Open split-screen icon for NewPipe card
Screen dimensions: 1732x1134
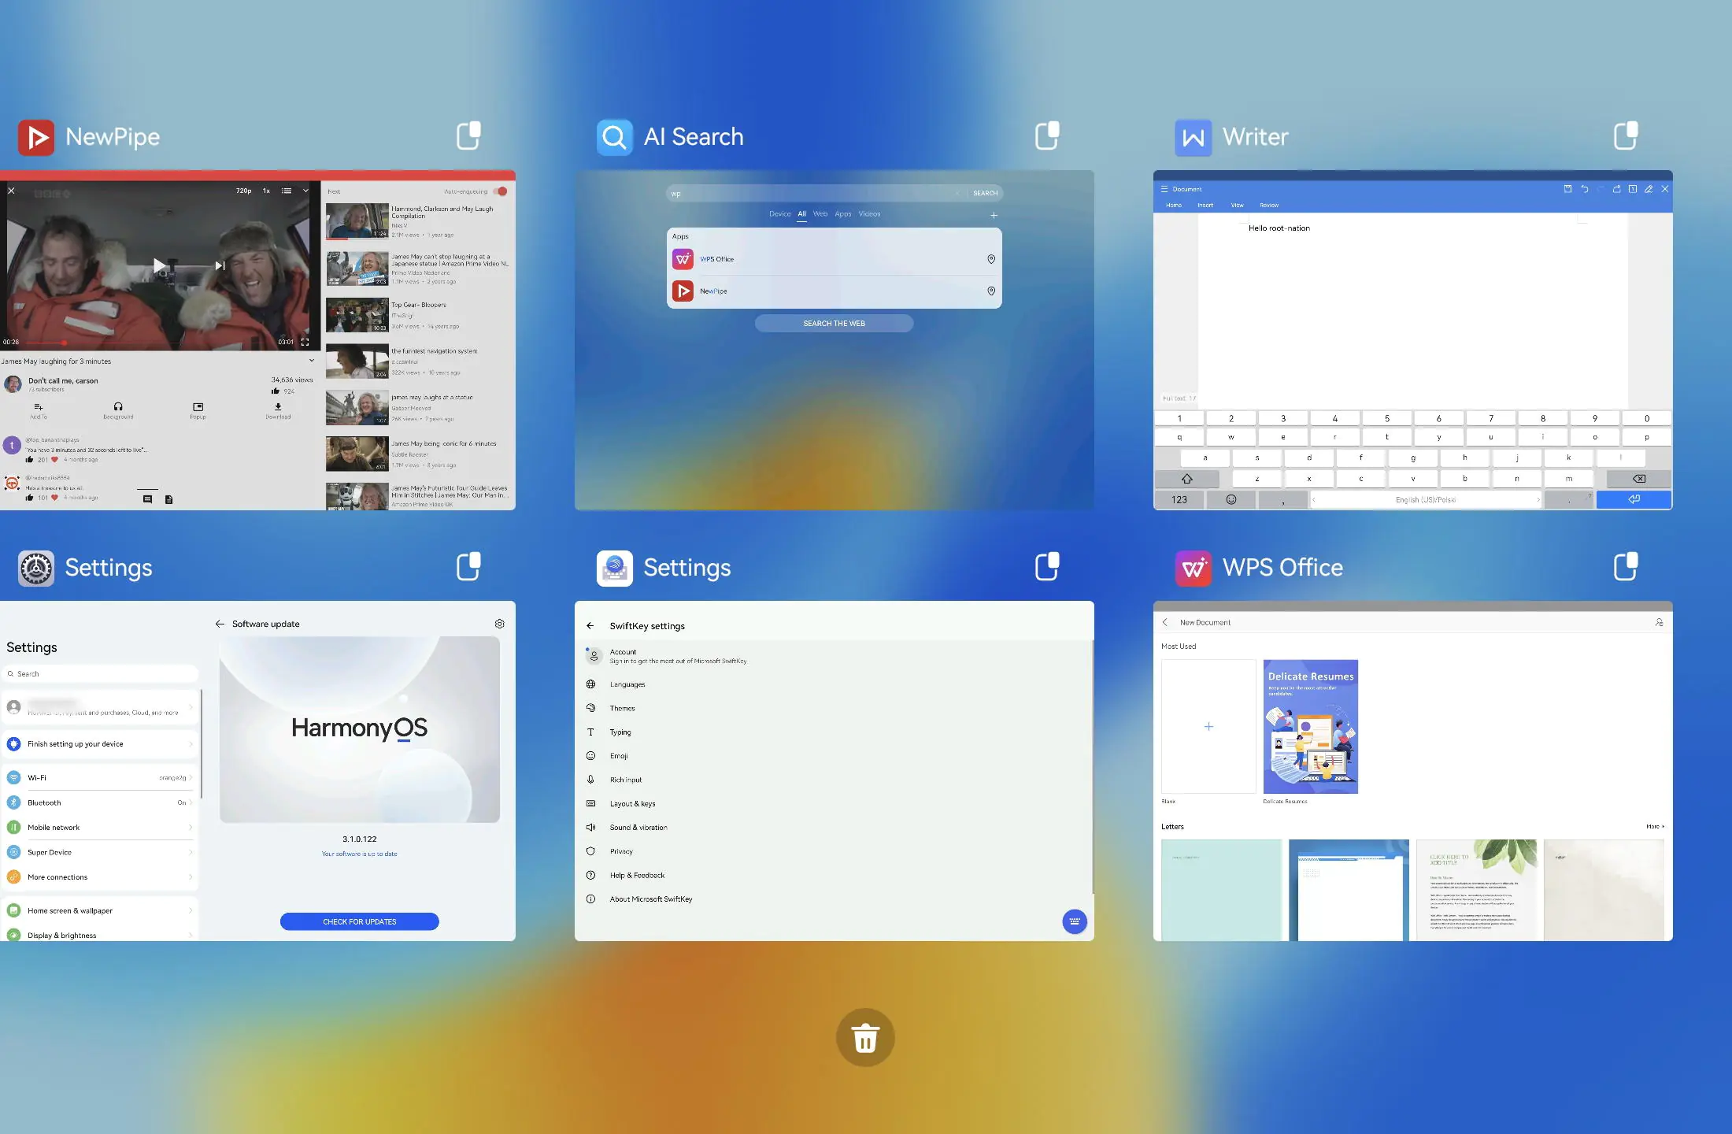coord(469,135)
